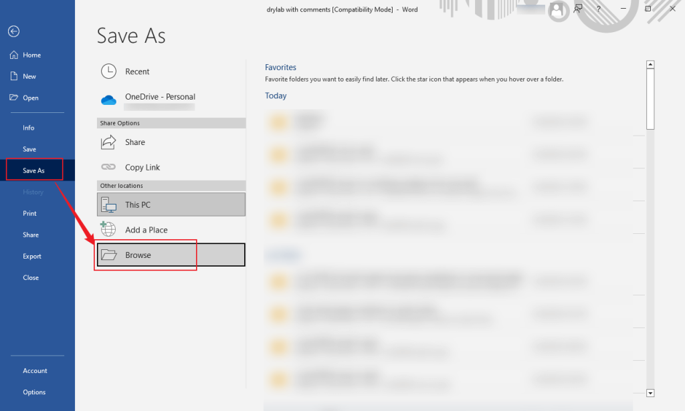Select the Share icon under Share Options
Viewport: 685px width, 411px height.
click(108, 142)
